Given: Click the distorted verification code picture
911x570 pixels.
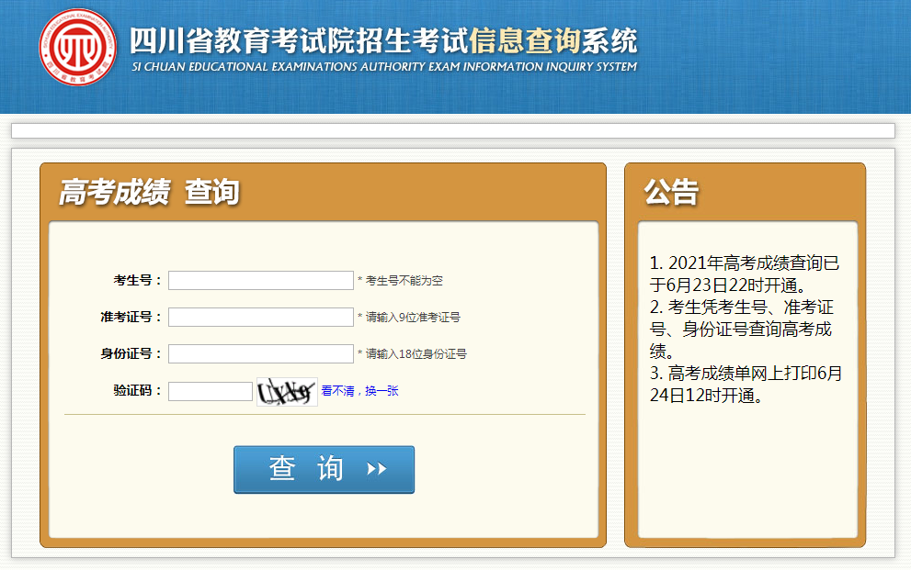Looking at the screenshot, I should [x=286, y=390].
